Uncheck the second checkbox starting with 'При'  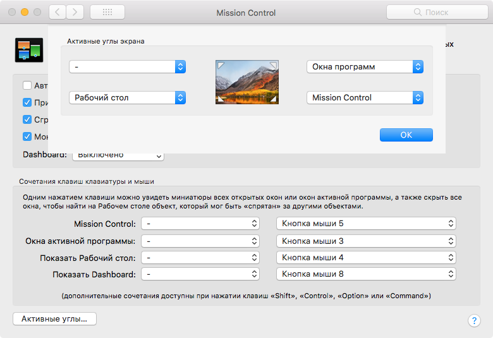click(27, 102)
